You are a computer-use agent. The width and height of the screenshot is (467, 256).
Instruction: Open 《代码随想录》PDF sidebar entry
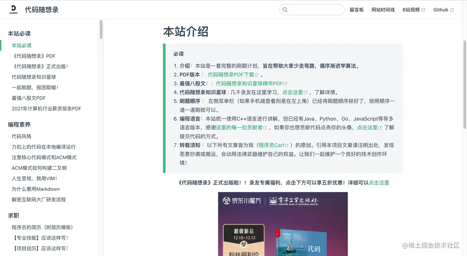(x=34, y=56)
